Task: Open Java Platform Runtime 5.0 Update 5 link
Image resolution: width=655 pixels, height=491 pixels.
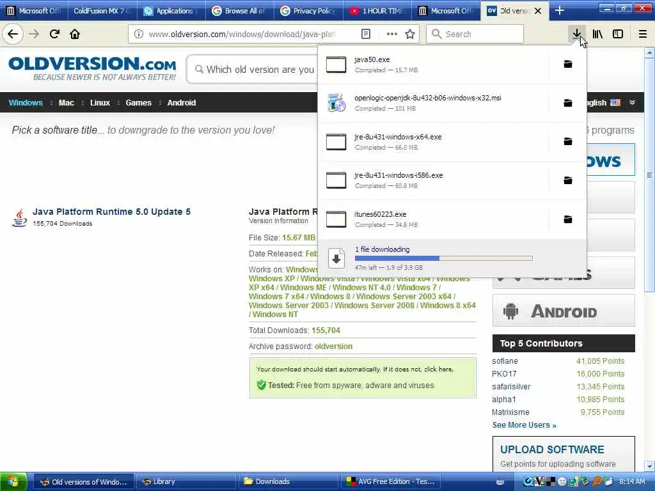Action: (111, 212)
